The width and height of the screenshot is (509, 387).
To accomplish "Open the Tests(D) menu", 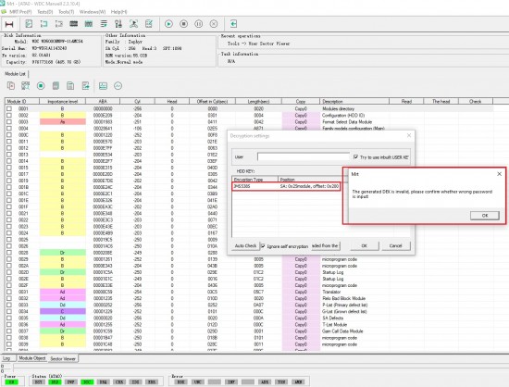I will click(44, 12).
